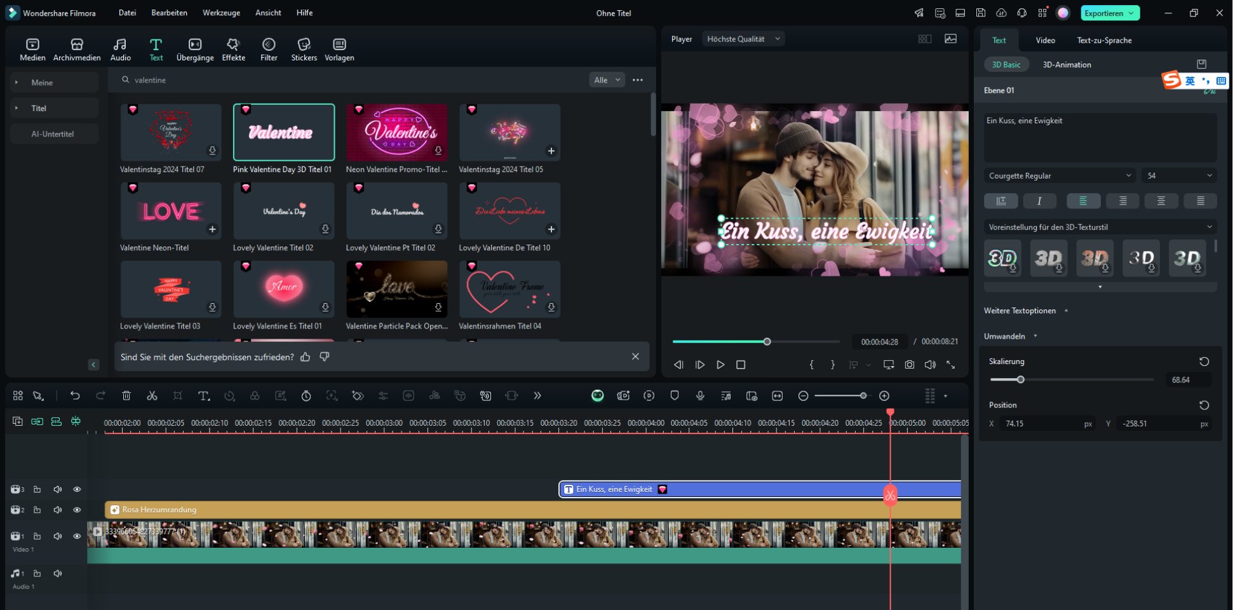Lock the Audio 1 track
Image resolution: width=1233 pixels, height=610 pixels.
point(37,573)
